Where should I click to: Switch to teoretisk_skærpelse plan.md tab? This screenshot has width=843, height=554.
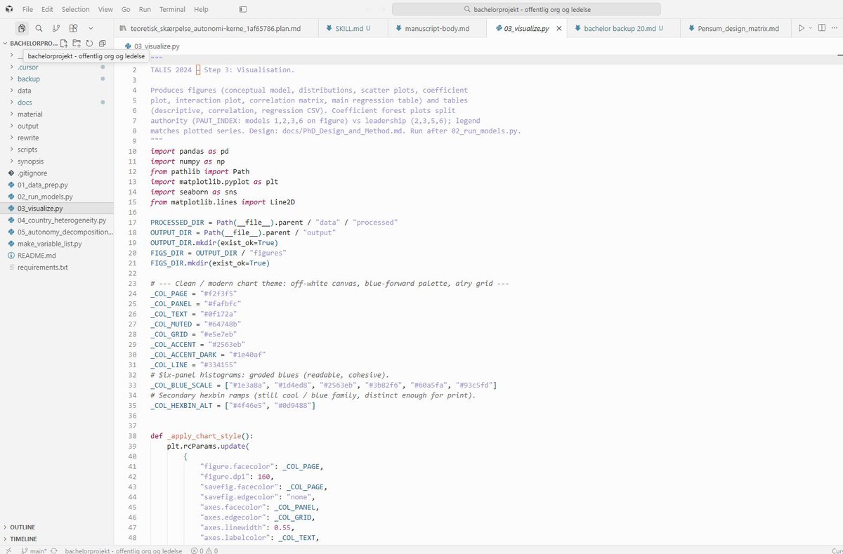point(214,29)
